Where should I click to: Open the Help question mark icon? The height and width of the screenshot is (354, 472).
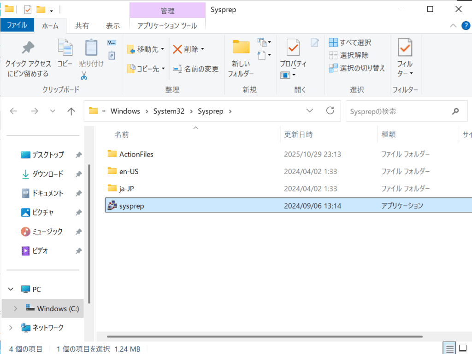pyautogui.click(x=466, y=26)
